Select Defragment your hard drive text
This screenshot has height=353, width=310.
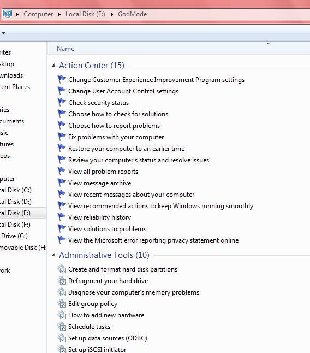[x=108, y=281]
